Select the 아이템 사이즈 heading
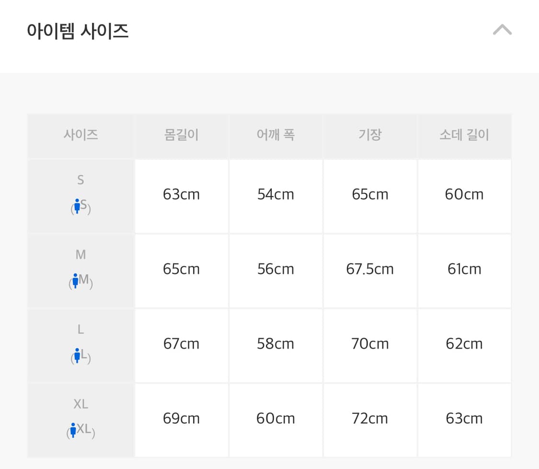This screenshot has width=539, height=469. [x=78, y=31]
